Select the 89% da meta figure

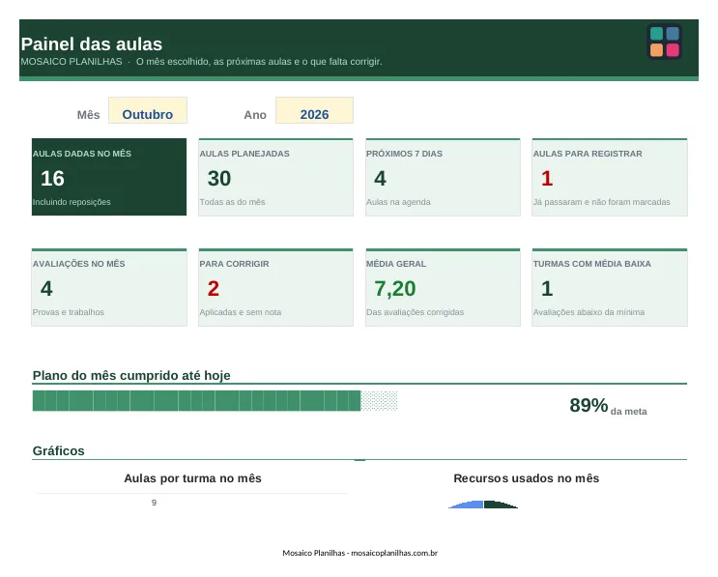pos(608,406)
